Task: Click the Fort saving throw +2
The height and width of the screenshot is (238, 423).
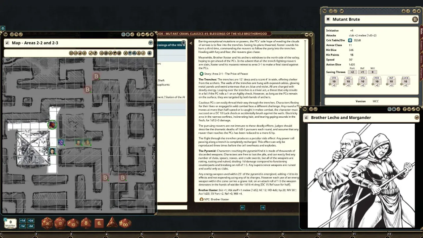Action: click(352, 72)
